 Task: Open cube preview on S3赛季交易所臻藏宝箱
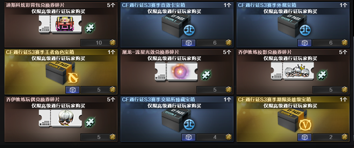pos(188,137)
